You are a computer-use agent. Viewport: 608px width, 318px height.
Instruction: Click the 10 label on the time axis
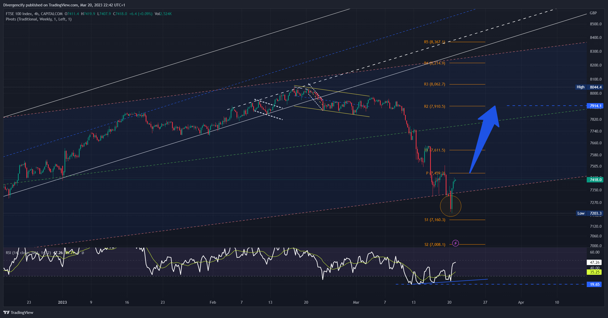(557, 302)
